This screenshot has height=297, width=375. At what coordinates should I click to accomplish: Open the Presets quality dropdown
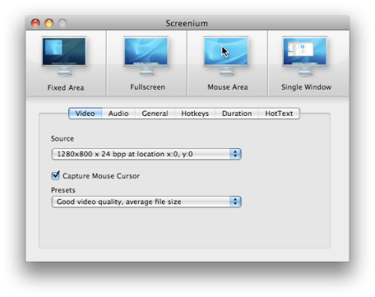tap(146, 202)
